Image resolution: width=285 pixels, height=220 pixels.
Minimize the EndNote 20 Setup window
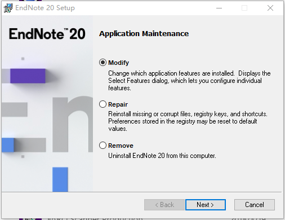pos(219,8)
